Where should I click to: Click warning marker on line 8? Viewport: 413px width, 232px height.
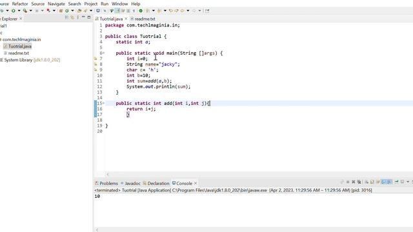click(x=96, y=64)
